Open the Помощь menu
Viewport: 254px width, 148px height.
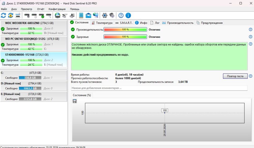pos(74,9)
